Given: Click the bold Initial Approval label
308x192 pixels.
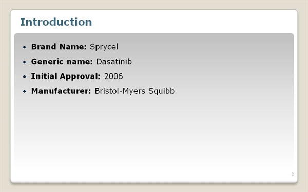Looking at the screenshot, I should (x=66, y=76).
